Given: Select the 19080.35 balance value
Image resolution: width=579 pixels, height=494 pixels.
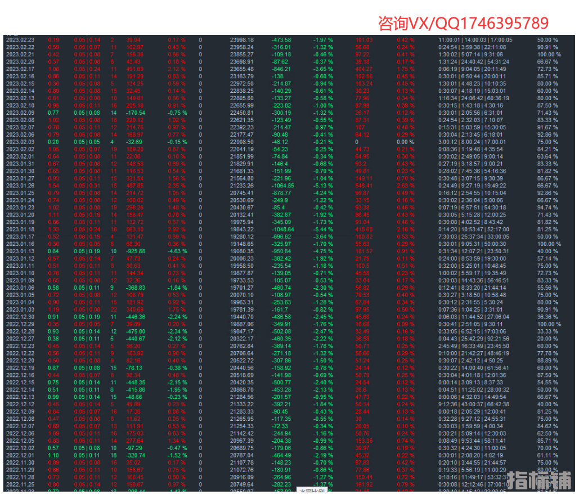Looking at the screenshot, I should click(x=242, y=251).
